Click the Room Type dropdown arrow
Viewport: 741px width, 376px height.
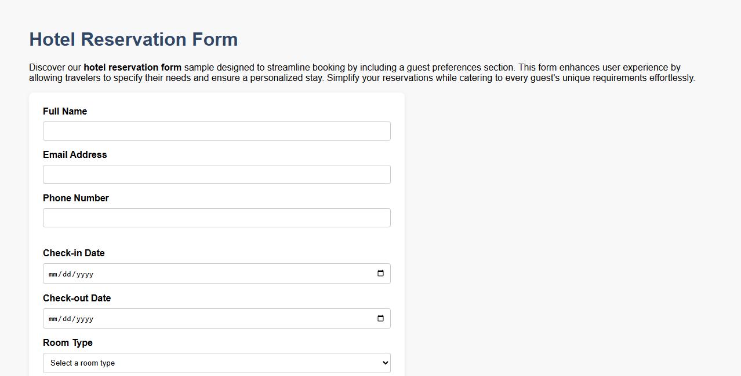click(383, 363)
